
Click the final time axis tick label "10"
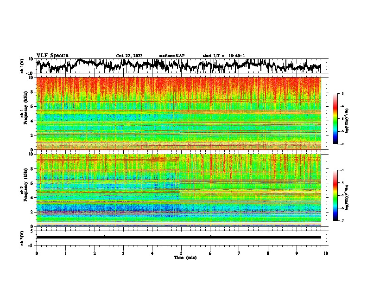coord(326,253)
